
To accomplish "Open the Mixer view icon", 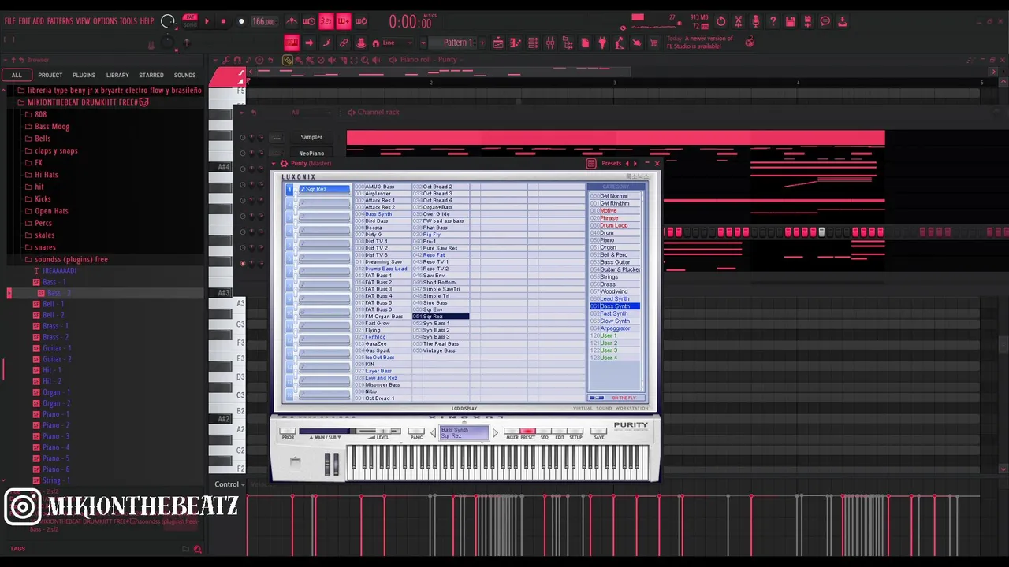I will 550,43.
